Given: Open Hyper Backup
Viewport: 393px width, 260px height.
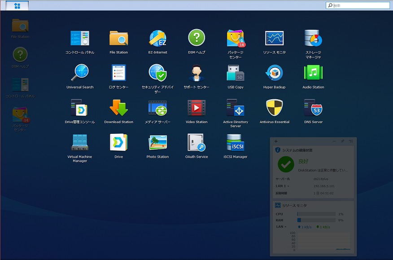Looking at the screenshot, I should coord(275,73).
